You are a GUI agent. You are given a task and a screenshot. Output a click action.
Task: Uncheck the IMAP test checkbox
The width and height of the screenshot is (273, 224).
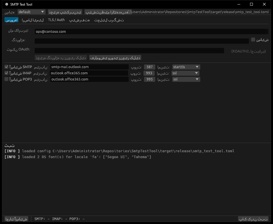(6, 73)
